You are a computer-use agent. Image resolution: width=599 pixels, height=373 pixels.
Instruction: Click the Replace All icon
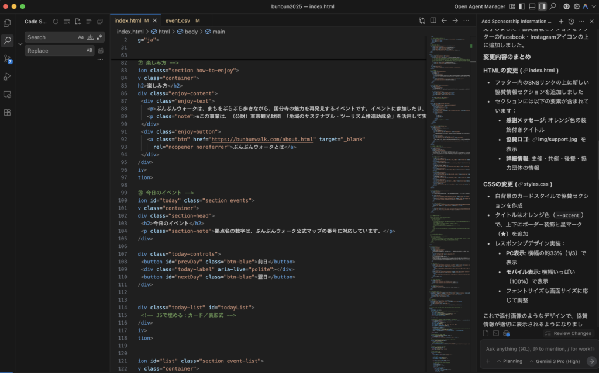pos(101,51)
